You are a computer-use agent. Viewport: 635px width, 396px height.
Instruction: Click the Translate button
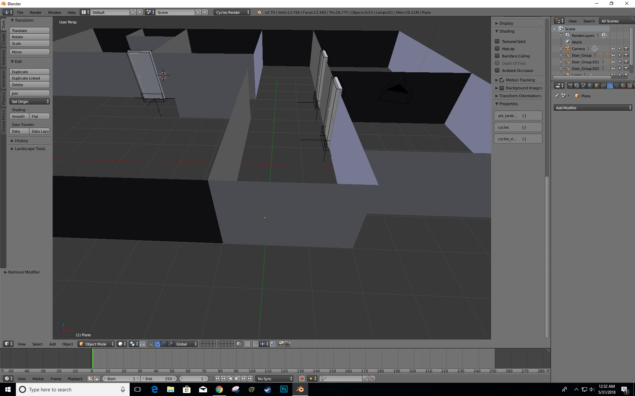pyautogui.click(x=30, y=30)
